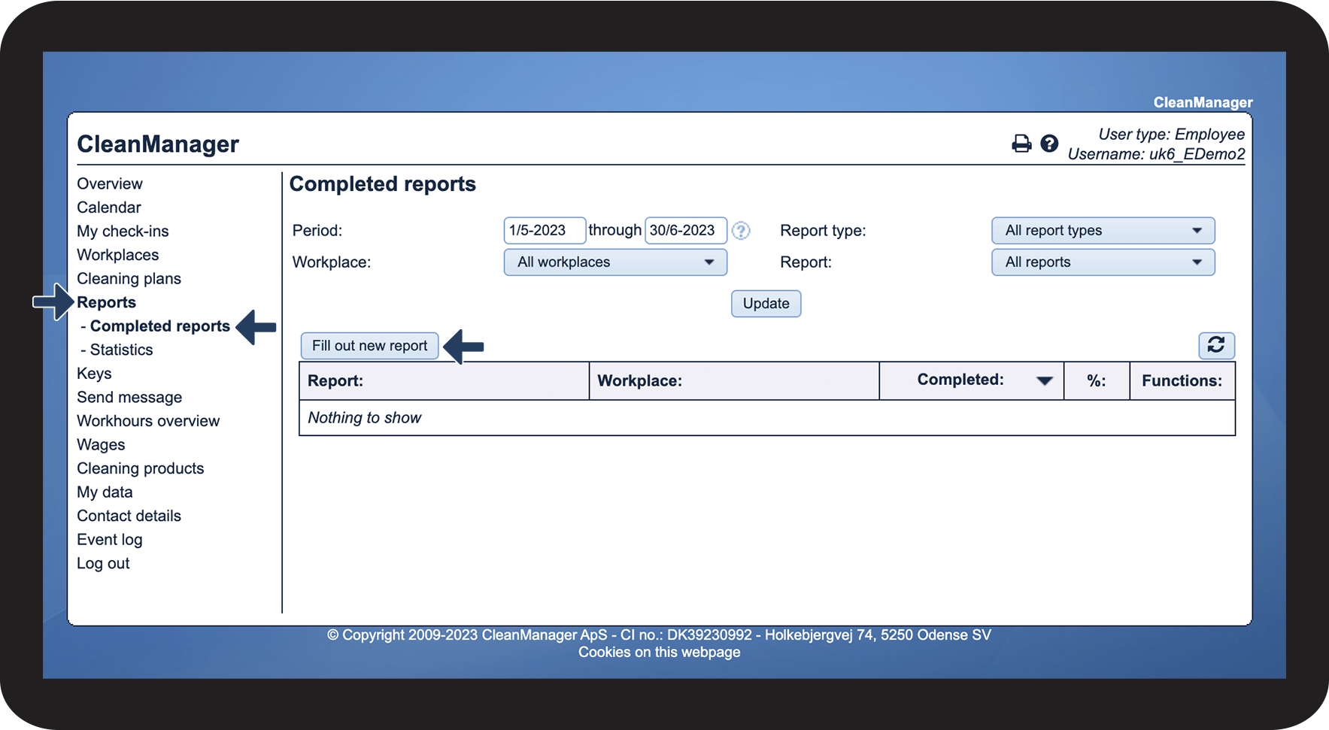This screenshot has width=1329, height=730.
Task: Click the period start date field
Action: coord(544,231)
